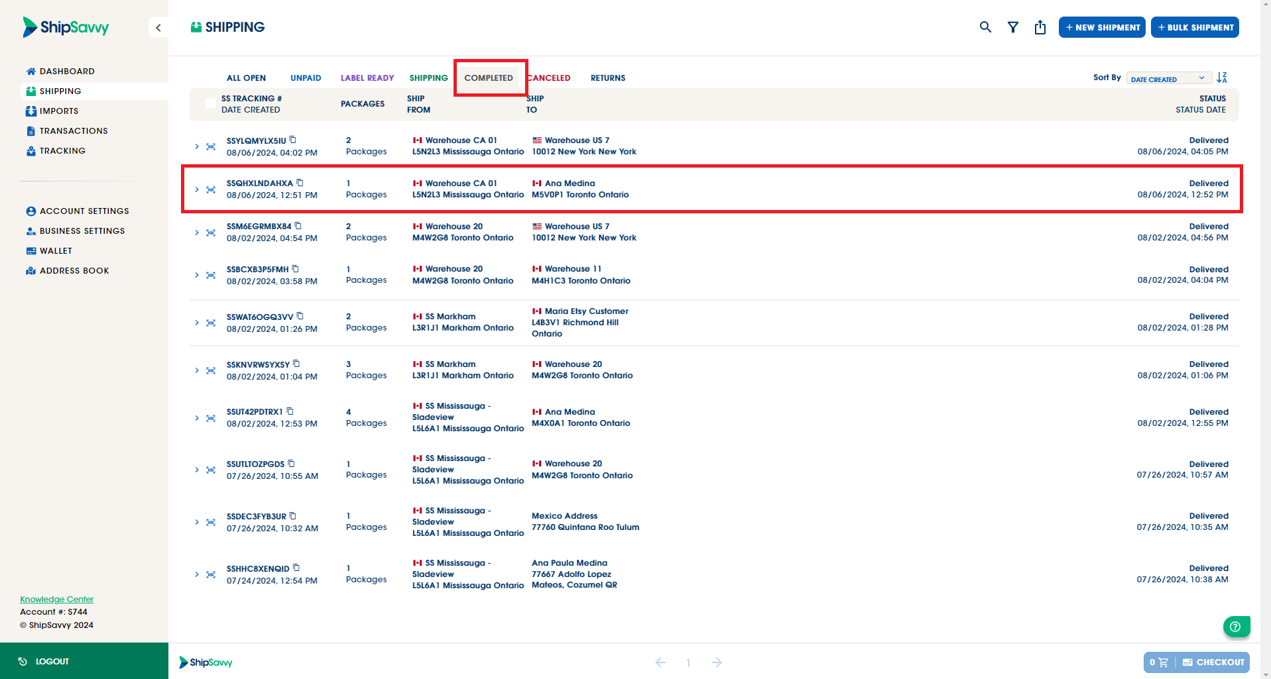Switch to the Unpaid tab

click(x=306, y=78)
